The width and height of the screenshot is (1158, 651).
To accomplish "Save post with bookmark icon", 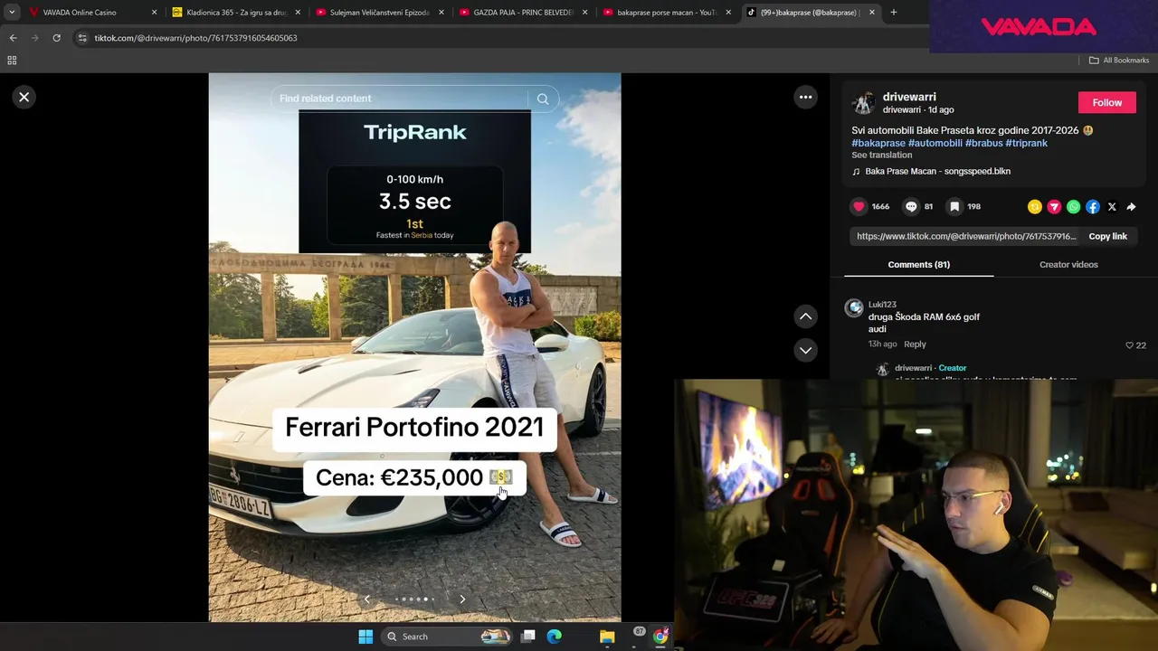I will (x=954, y=206).
